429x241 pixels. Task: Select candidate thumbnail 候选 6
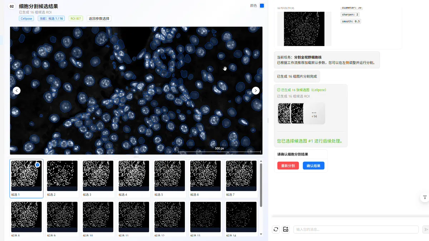pyautogui.click(x=205, y=179)
